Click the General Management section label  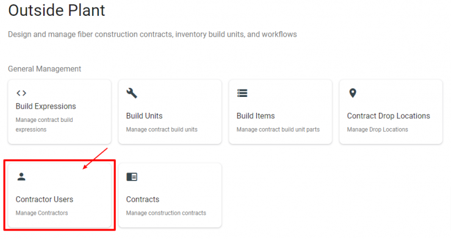tap(45, 69)
